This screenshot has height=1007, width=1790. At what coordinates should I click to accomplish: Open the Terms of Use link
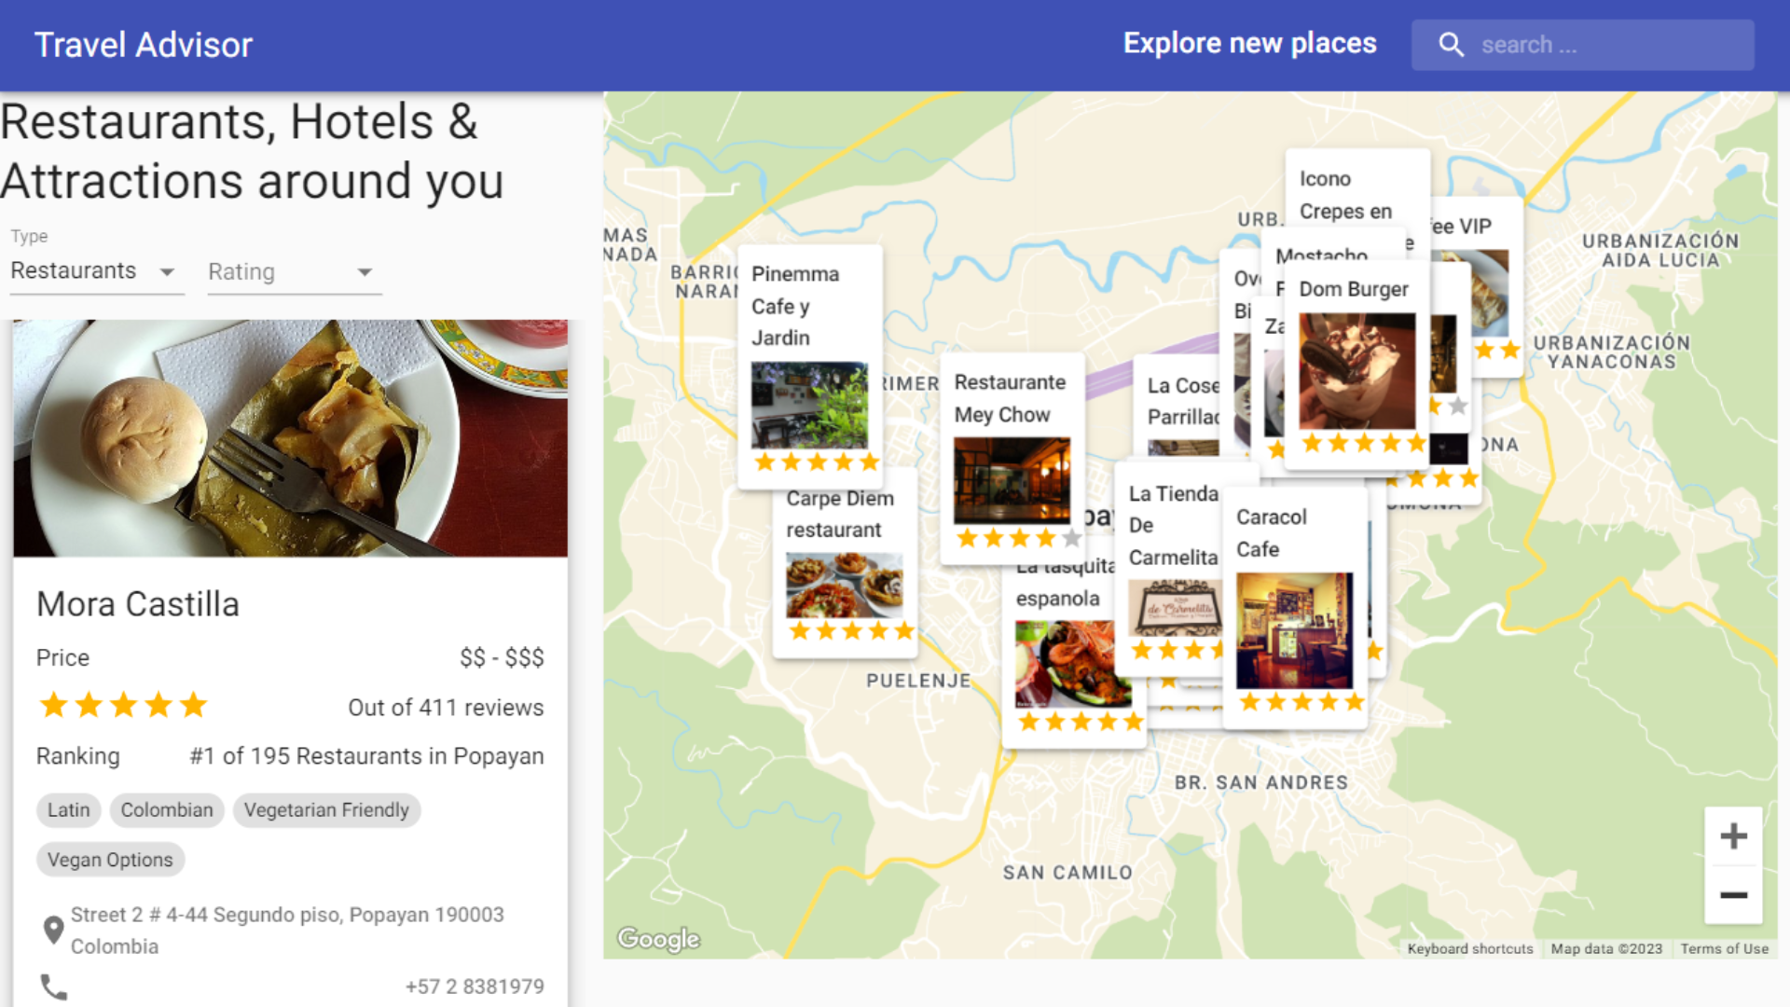(x=1724, y=948)
